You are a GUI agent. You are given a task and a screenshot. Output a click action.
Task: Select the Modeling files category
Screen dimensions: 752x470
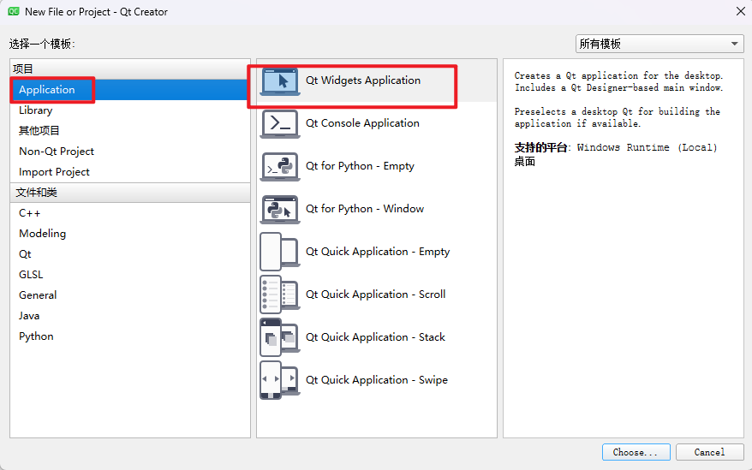(129, 234)
